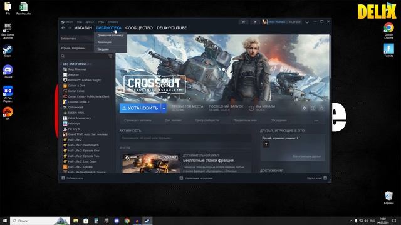Open the more options ellipsis in game links
The width and height of the screenshot is (401, 225).
point(316,121)
